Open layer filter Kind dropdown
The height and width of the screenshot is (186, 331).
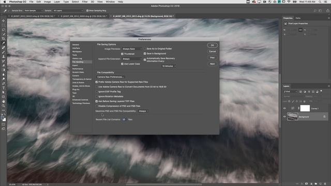point(290,92)
